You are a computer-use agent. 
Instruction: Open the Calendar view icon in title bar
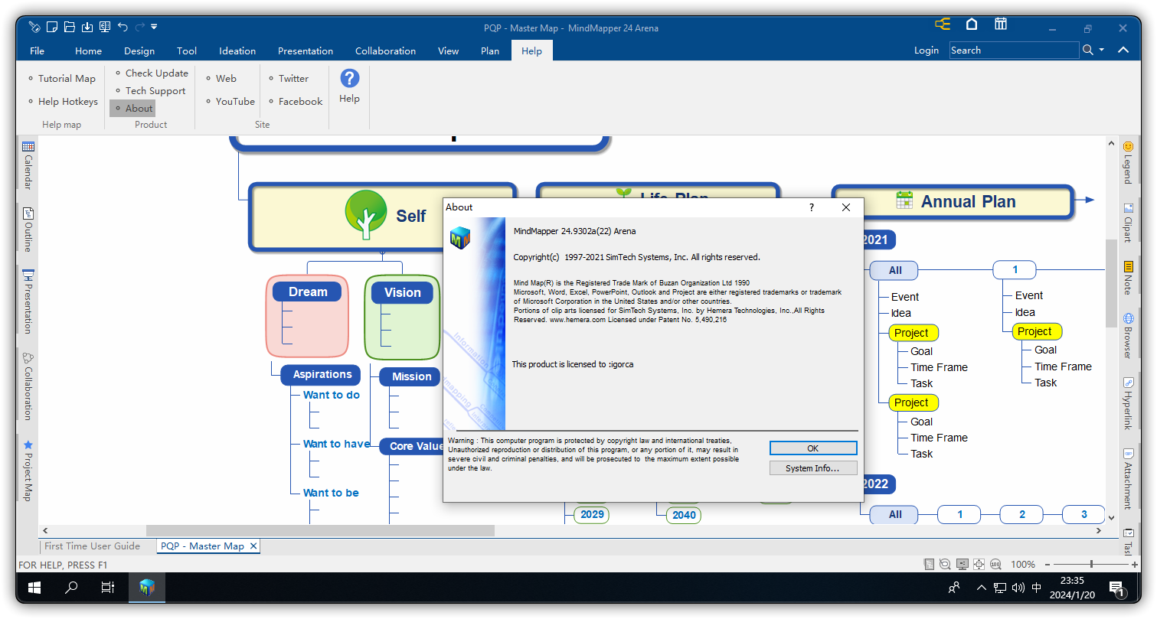pyautogui.click(x=1000, y=24)
